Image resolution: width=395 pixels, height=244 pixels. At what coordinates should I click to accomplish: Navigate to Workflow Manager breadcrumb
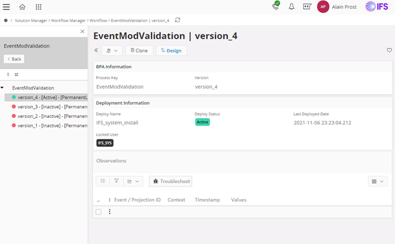tap(68, 20)
